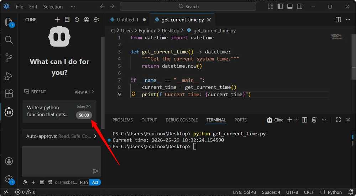Send the message with paper plane icon
The image size is (356, 196).
[x=95, y=171]
